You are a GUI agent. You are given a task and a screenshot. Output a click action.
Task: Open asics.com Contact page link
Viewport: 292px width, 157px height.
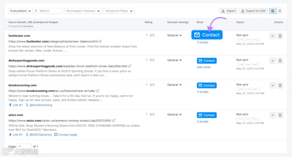coord(66,135)
